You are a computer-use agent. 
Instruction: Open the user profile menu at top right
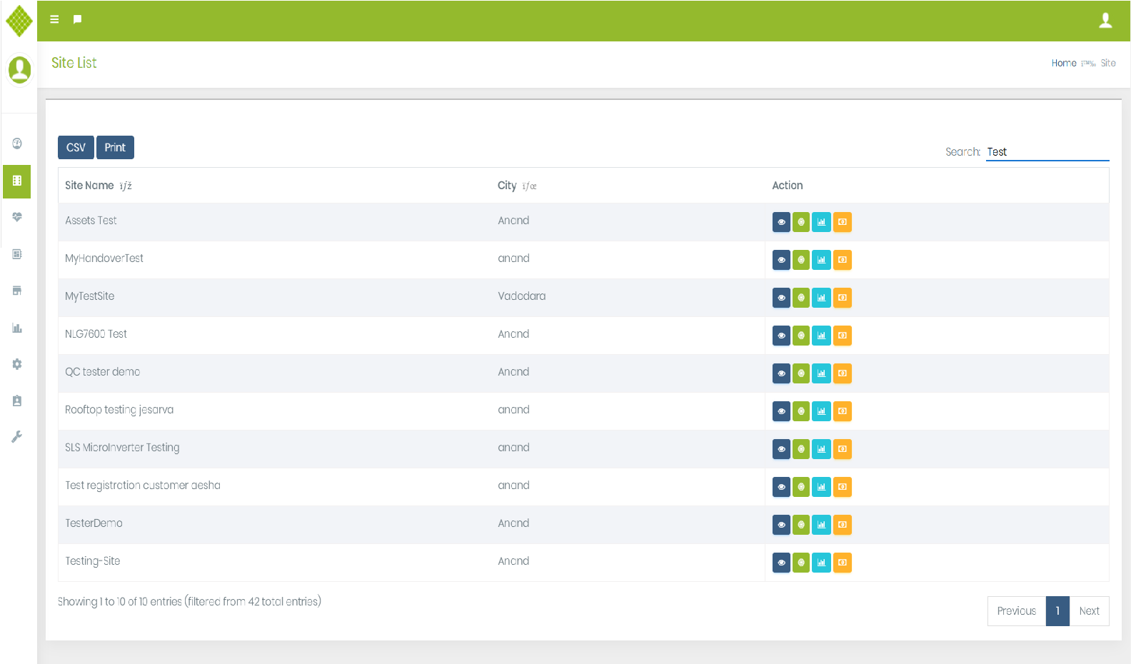tap(1105, 21)
